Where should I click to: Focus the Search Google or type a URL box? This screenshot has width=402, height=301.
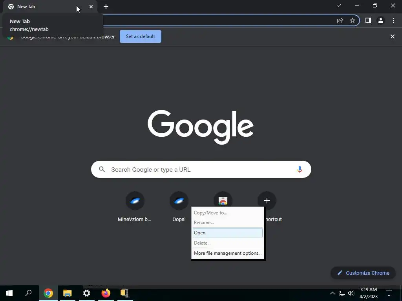(x=201, y=169)
